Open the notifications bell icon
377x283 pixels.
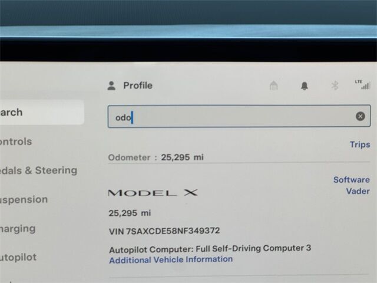[305, 86]
